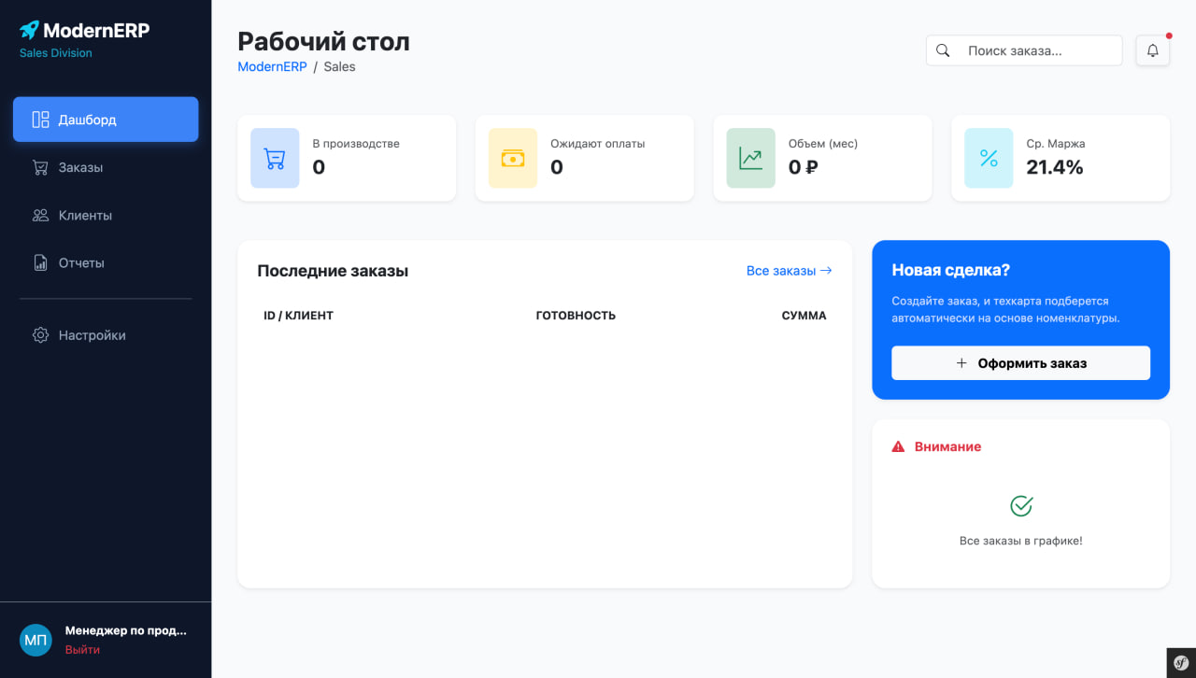1196x678 pixels.
Task: Click the Svelte icon in bottom-right corner
Action: point(1180,662)
